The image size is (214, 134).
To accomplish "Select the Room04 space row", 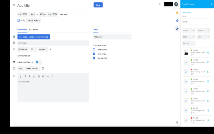I will tap(197, 81).
